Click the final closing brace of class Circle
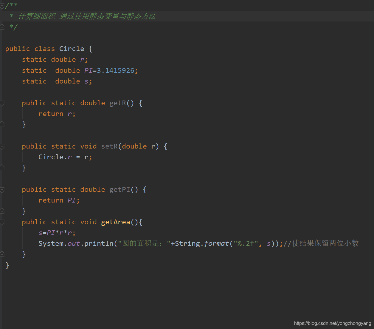The height and width of the screenshot is (329, 374). 7,265
